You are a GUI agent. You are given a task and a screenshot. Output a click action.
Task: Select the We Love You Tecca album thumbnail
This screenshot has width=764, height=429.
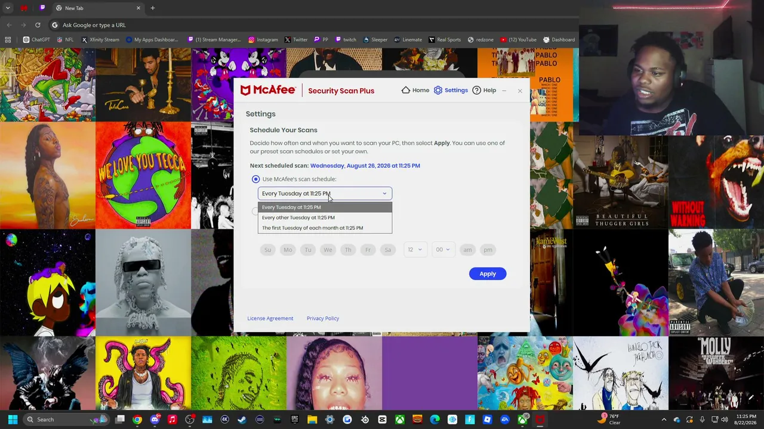tap(143, 175)
